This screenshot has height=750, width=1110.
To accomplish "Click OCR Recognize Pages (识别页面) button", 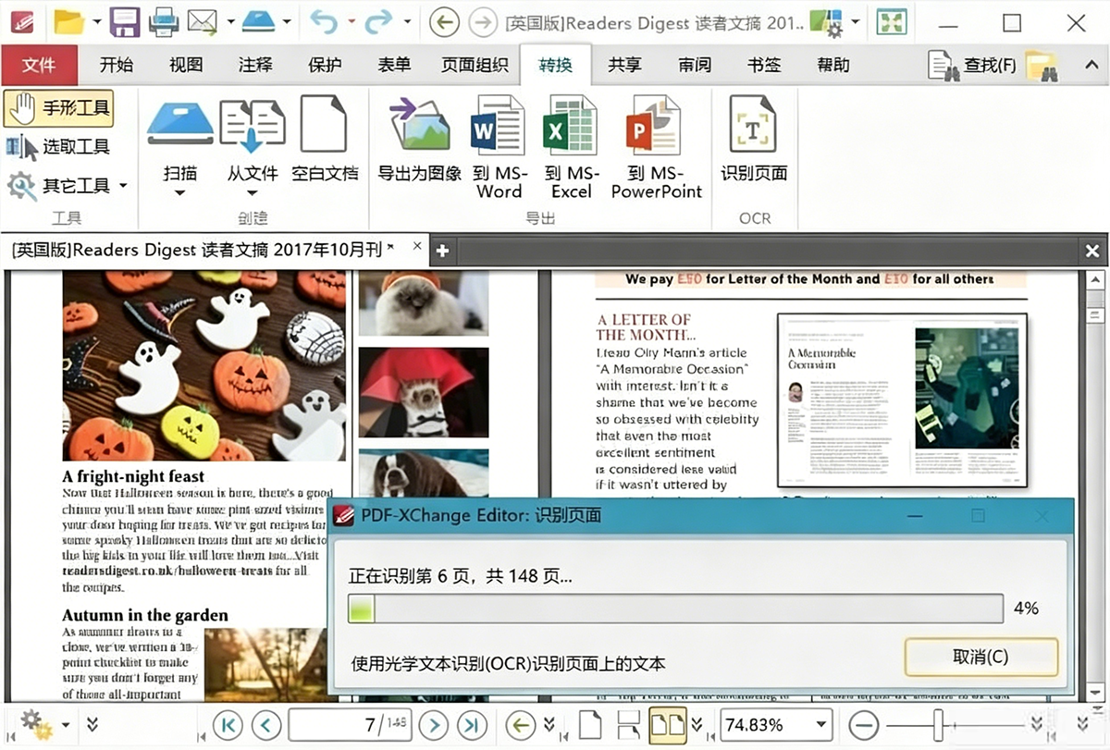I will 754,139.
